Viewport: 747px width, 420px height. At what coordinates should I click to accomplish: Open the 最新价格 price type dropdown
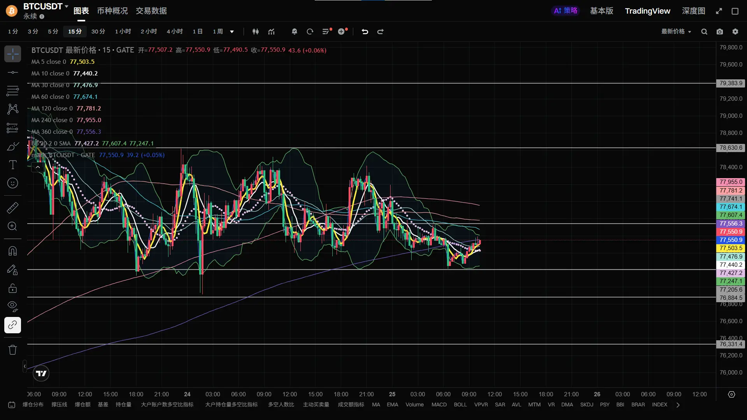676,31
